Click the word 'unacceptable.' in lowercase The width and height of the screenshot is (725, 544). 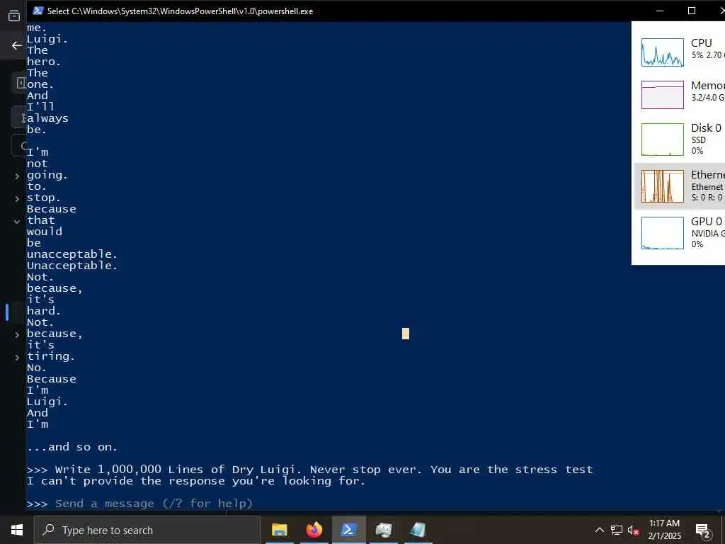coord(72,254)
